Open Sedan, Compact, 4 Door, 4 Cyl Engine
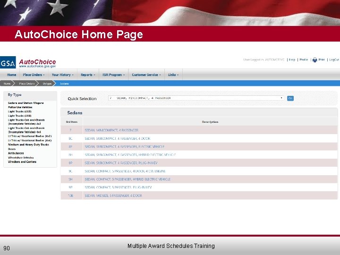Viewport: 340px width, 255px height. 125,171
